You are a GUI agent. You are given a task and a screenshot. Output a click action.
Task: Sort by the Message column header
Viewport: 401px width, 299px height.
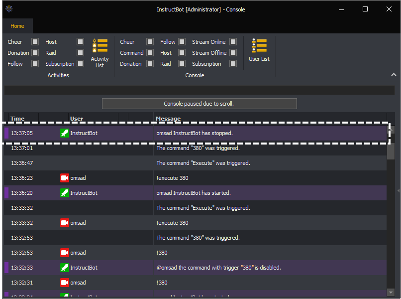coord(168,119)
